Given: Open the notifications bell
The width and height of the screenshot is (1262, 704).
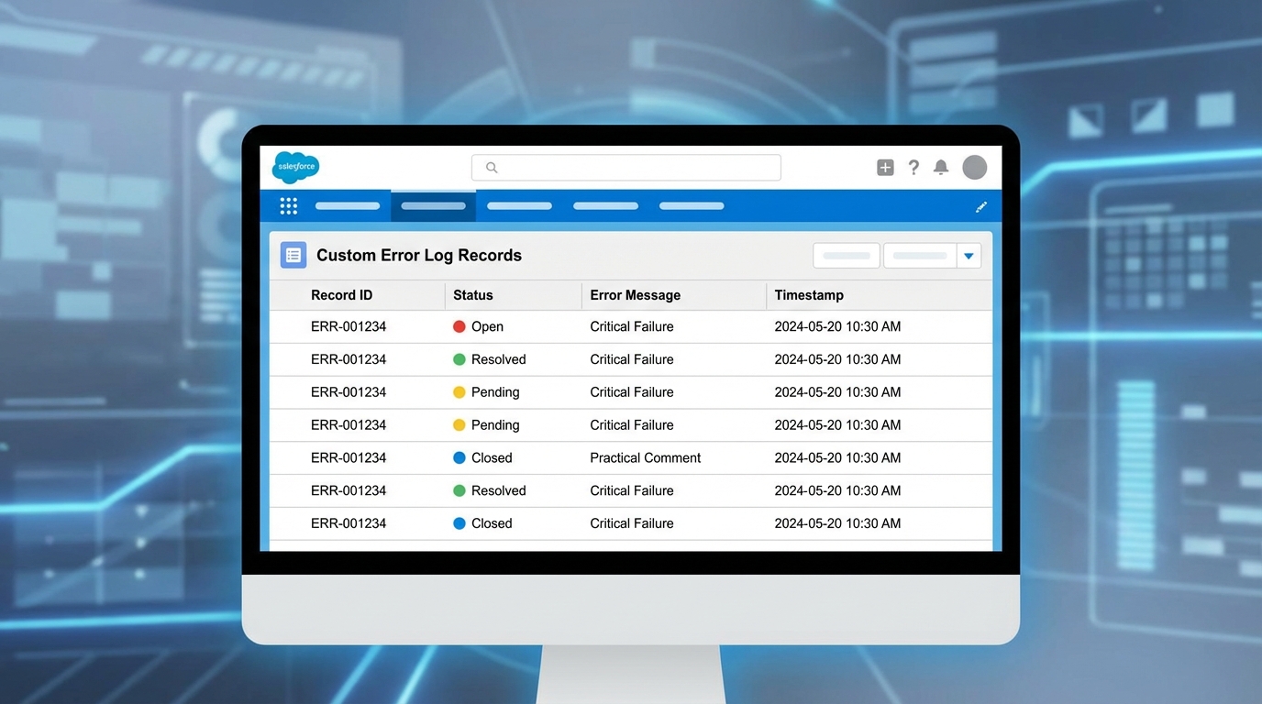Looking at the screenshot, I should 941,167.
